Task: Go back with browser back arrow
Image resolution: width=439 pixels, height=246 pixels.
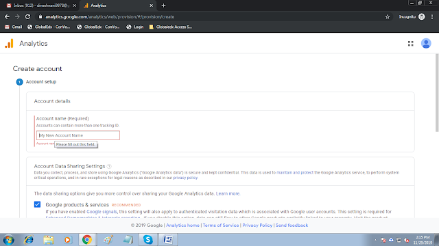Action: point(7,16)
